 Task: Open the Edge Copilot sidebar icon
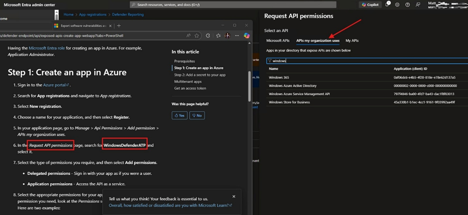[246, 35]
